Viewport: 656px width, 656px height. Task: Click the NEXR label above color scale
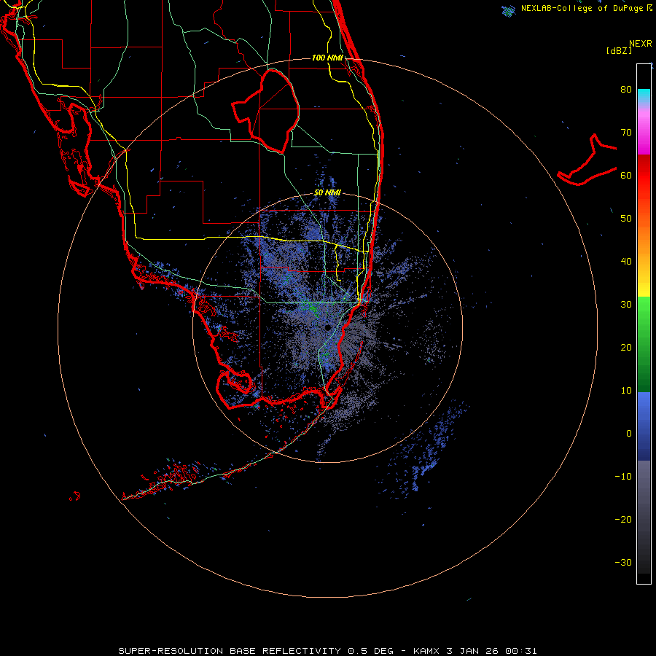[x=640, y=44]
